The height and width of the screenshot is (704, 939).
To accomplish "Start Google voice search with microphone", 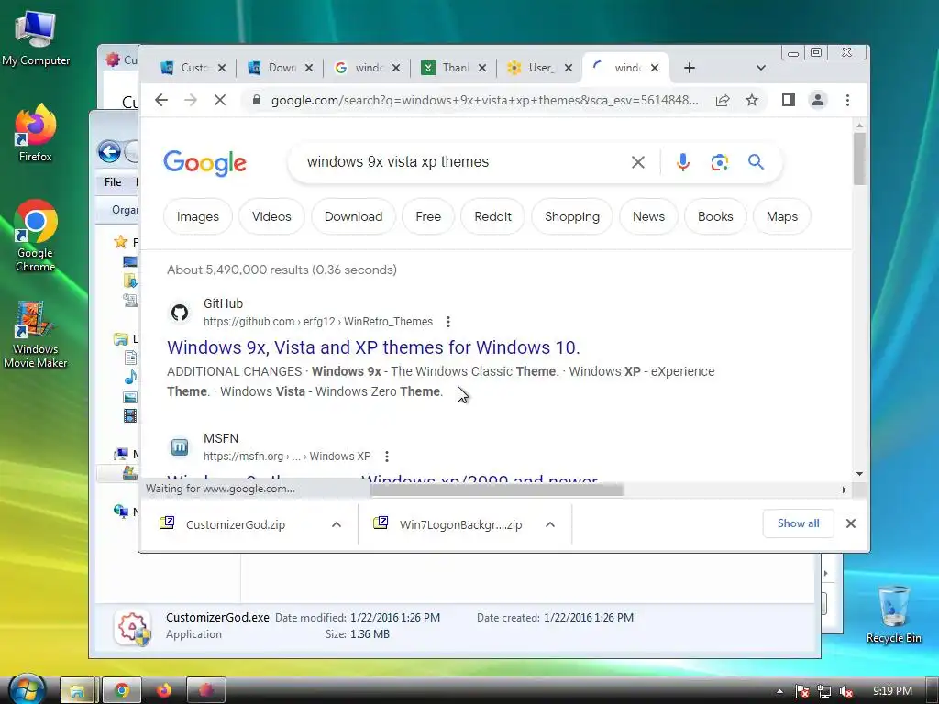I will pyautogui.click(x=682, y=162).
